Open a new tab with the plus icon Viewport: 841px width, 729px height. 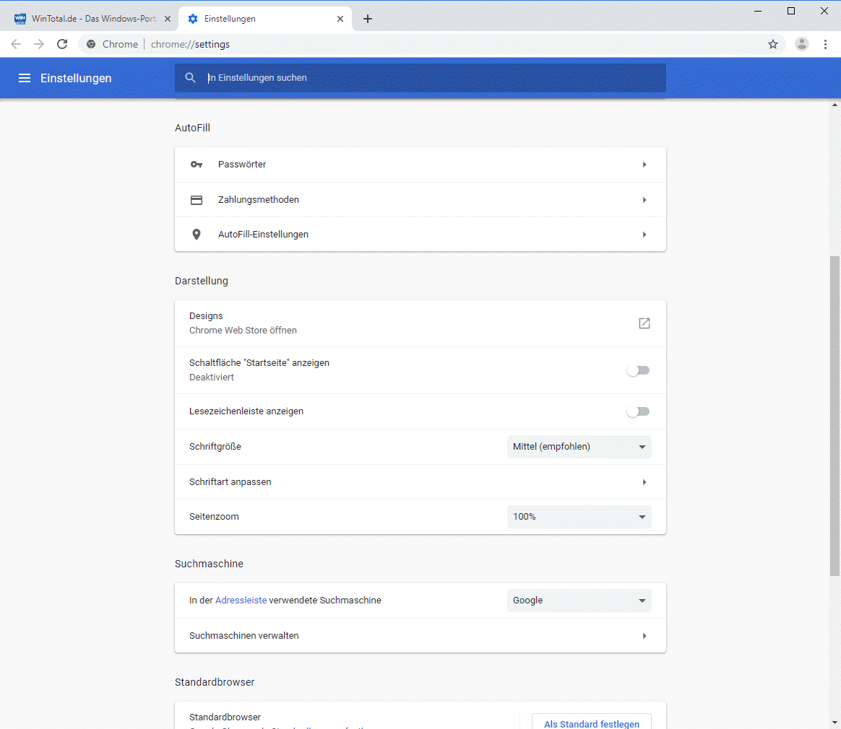(368, 19)
